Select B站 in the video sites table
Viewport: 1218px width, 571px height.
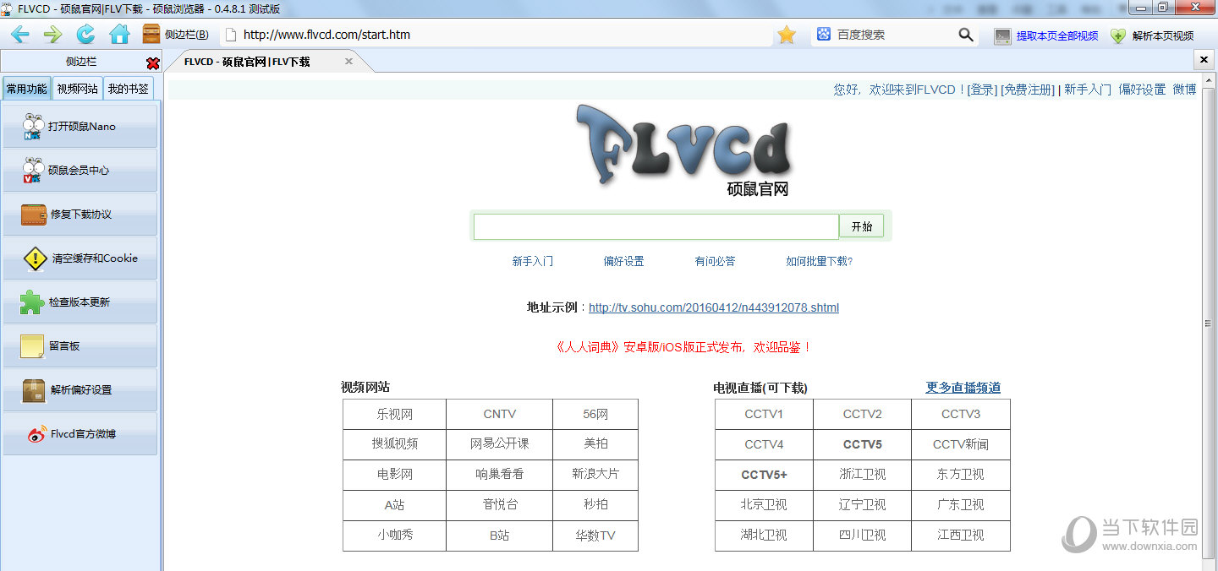(500, 536)
